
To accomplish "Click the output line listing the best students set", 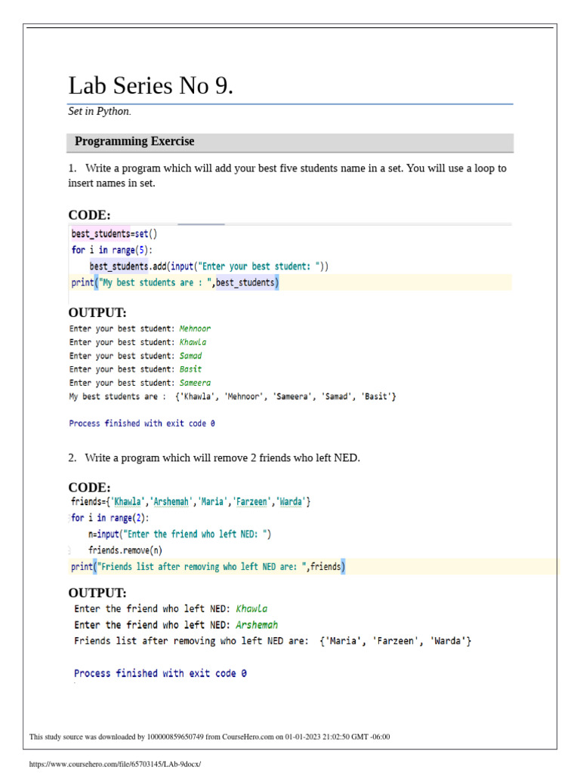I will click(x=233, y=396).
